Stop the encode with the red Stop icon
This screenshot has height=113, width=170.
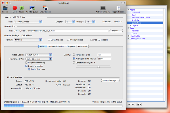click(15, 8)
